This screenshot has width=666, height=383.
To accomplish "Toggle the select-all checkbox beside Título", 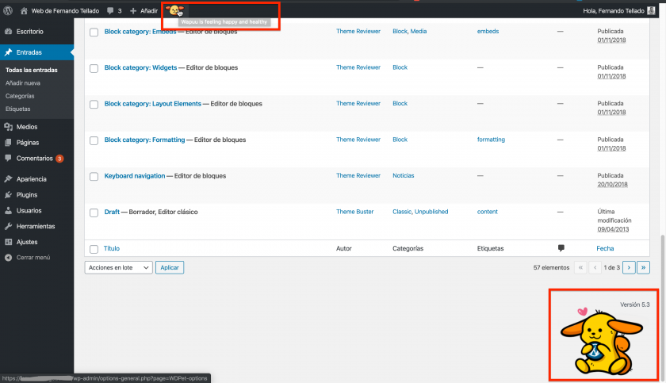I will [x=94, y=249].
